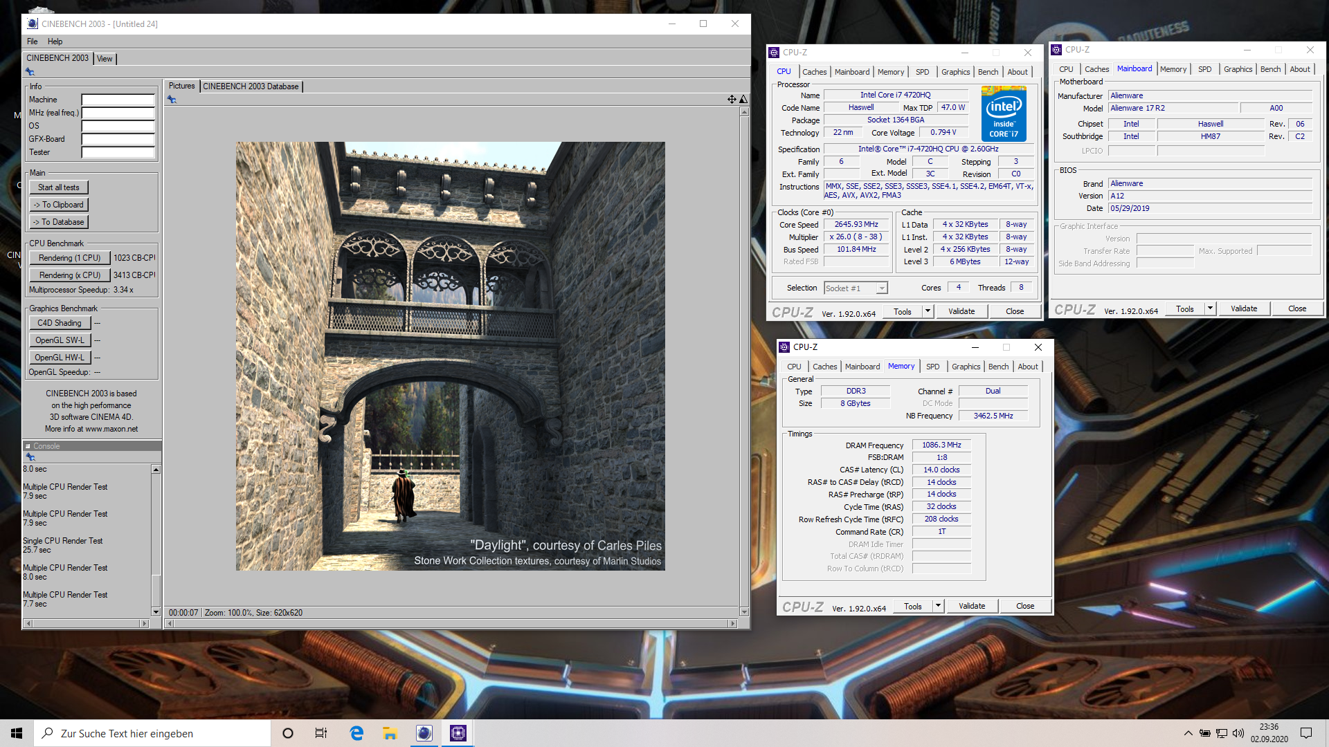Click the console vertical scrollbar up arrow

[x=156, y=470]
